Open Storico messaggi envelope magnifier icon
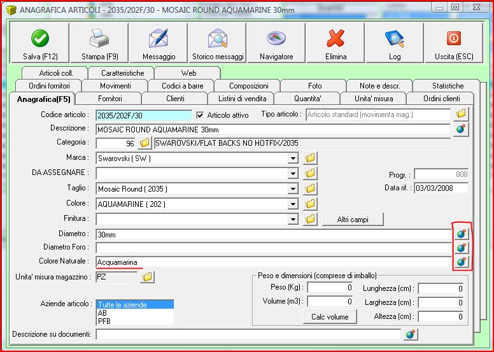Viewport: 494px width, 352px height. 217,38
